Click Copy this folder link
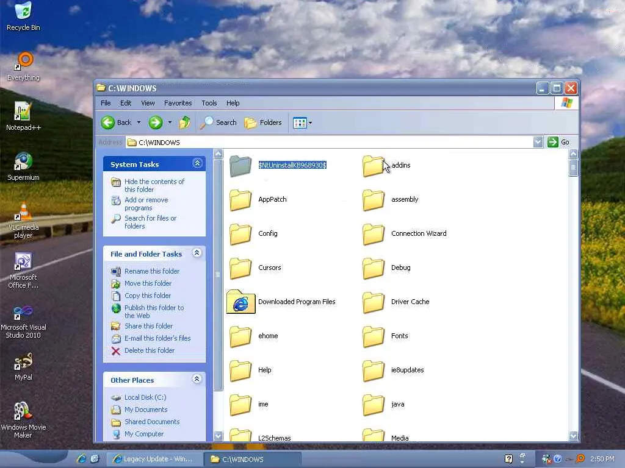The image size is (625, 468). (148, 296)
